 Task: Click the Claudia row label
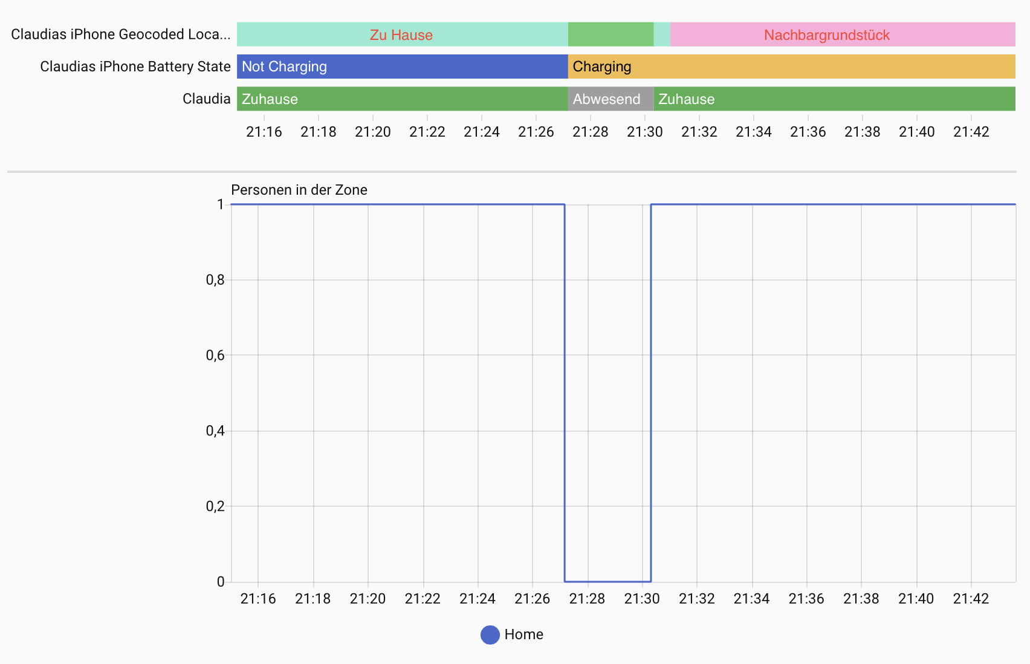pyautogui.click(x=206, y=99)
